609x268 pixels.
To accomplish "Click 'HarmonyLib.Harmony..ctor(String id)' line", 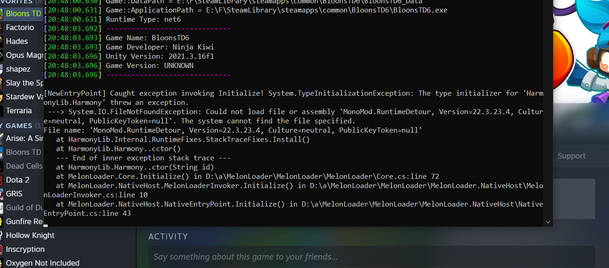I will tap(135, 167).
